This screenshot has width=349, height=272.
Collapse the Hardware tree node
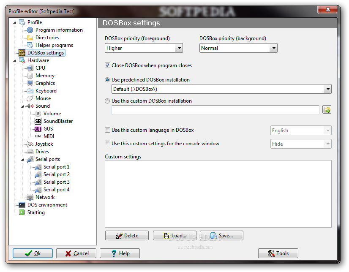[x=14, y=61]
